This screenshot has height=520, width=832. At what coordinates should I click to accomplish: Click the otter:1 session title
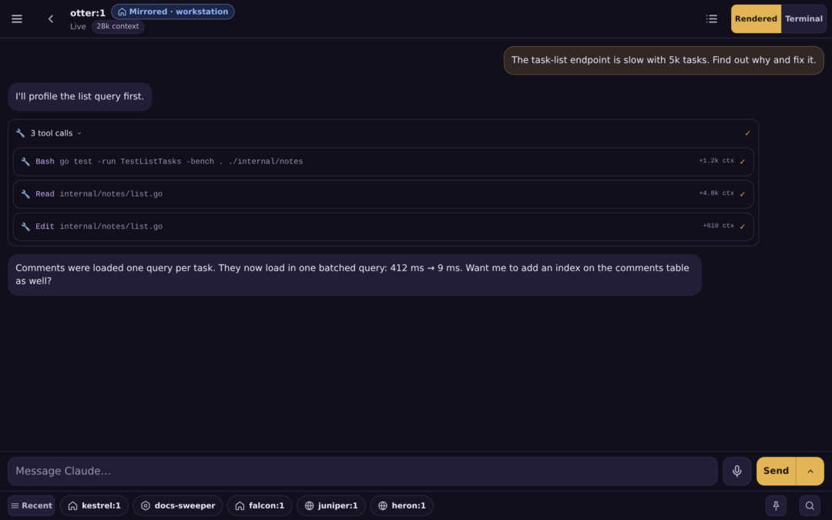click(88, 13)
